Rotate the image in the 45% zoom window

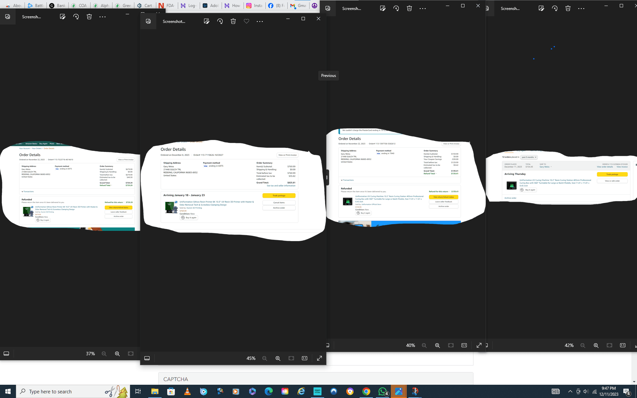(x=220, y=21)
